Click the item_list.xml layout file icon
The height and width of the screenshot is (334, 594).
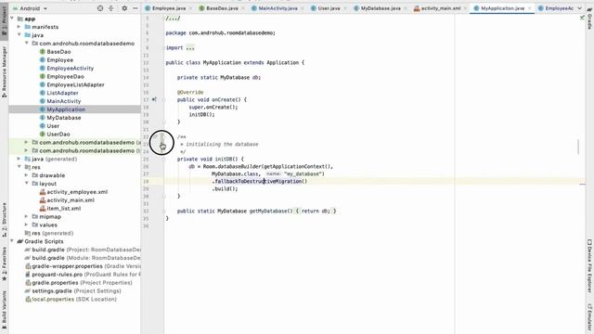[43, 209]
